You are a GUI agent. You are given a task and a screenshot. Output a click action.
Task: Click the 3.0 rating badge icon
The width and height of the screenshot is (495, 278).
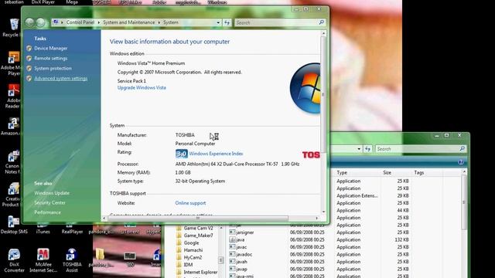tap(182, 154)
